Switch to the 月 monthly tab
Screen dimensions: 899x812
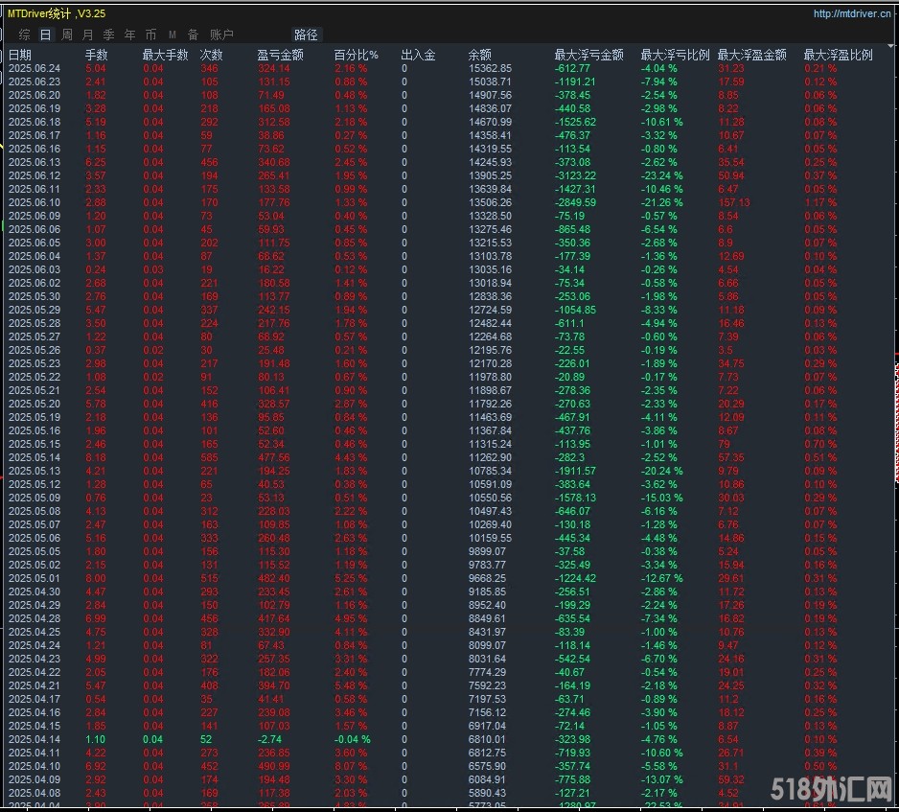[x=88, y=35]
